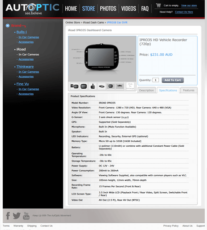
Task: Open the Privacy Policy footer link
Action: (171, 226)
